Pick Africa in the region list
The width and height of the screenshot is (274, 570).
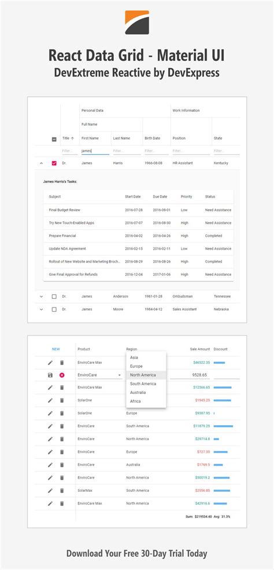tap(146, 401)
